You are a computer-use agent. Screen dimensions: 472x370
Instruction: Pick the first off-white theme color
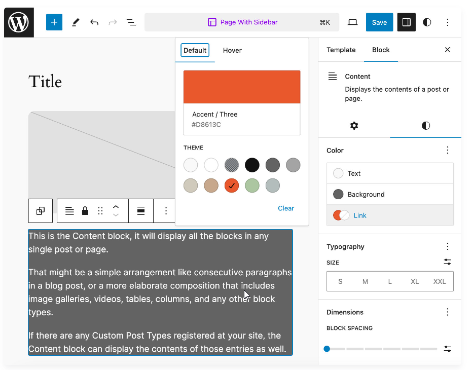tap(191, 165)
